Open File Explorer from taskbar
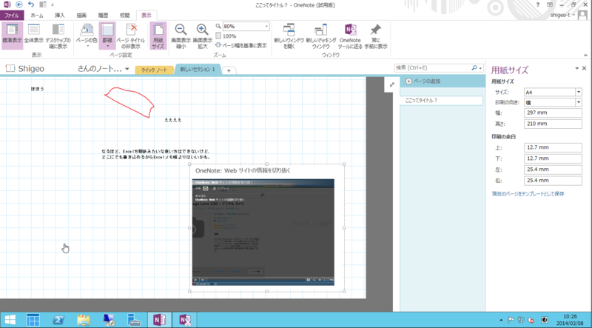 84,320
